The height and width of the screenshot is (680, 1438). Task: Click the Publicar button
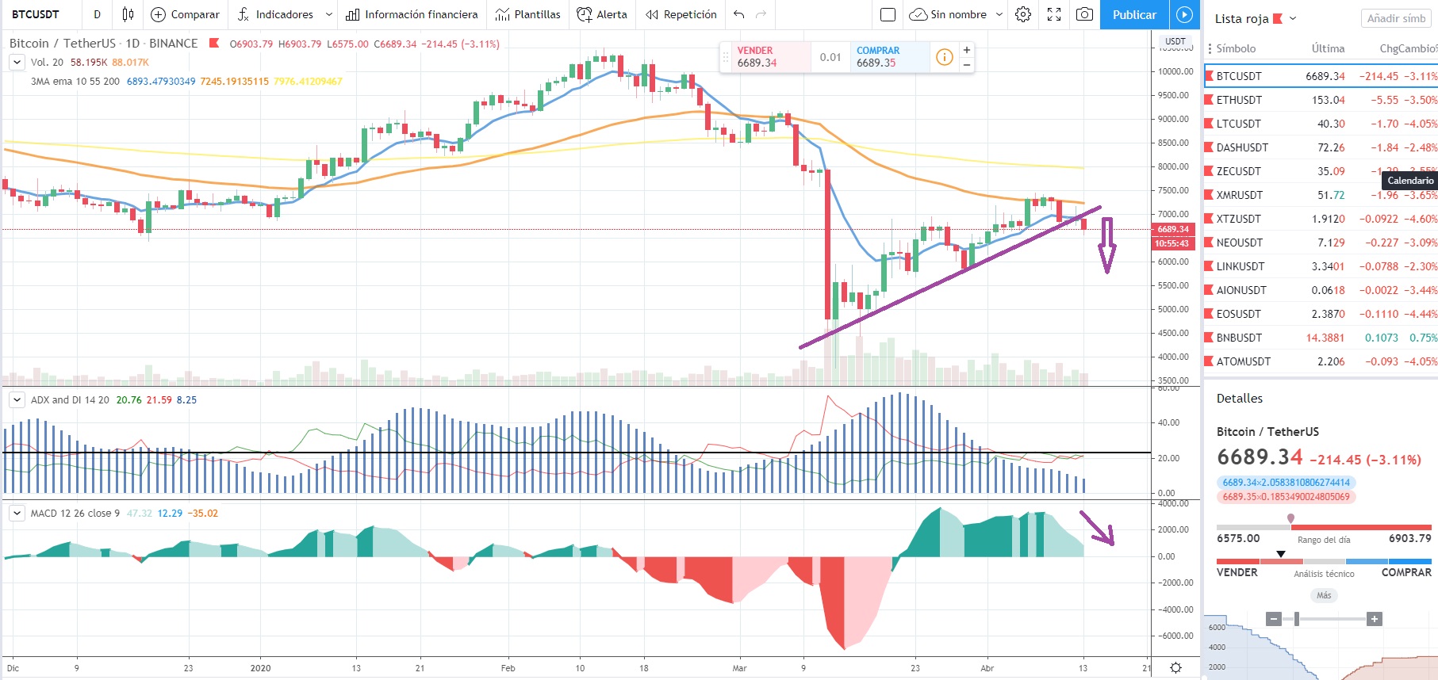1134,14
